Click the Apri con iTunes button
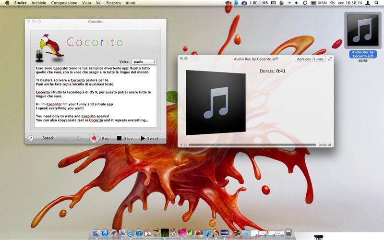384x240 pixels. pyautogui.click(x=310, y=59)
